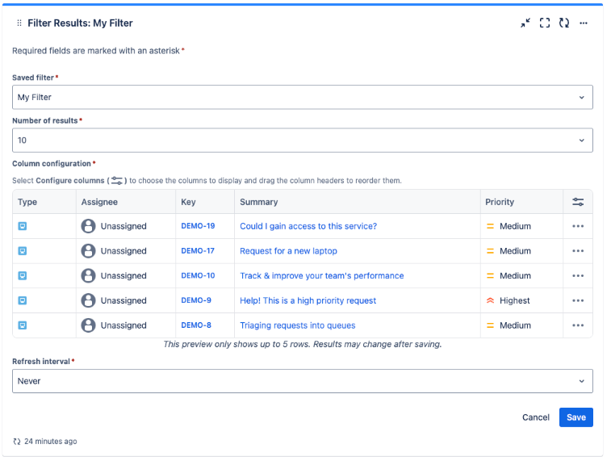Open actions menu for DEMO-9 row

click(x=578, y=300)
